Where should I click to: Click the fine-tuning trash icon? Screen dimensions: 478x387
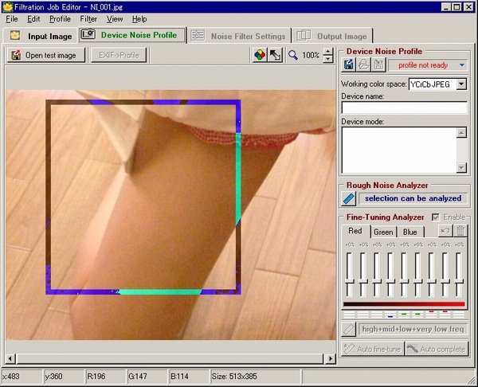click(x=460, y=231)
